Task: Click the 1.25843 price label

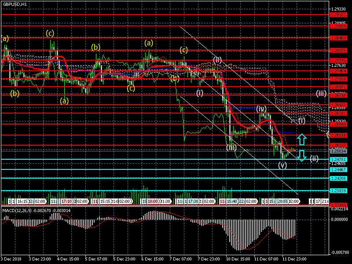Action: [x=338, y=124]
